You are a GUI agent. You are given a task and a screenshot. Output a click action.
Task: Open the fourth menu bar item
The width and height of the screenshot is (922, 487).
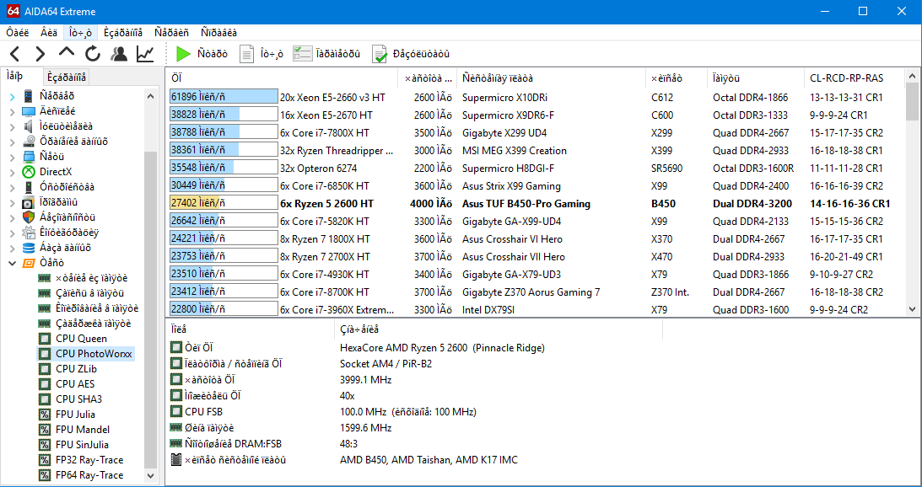(123, 32)
